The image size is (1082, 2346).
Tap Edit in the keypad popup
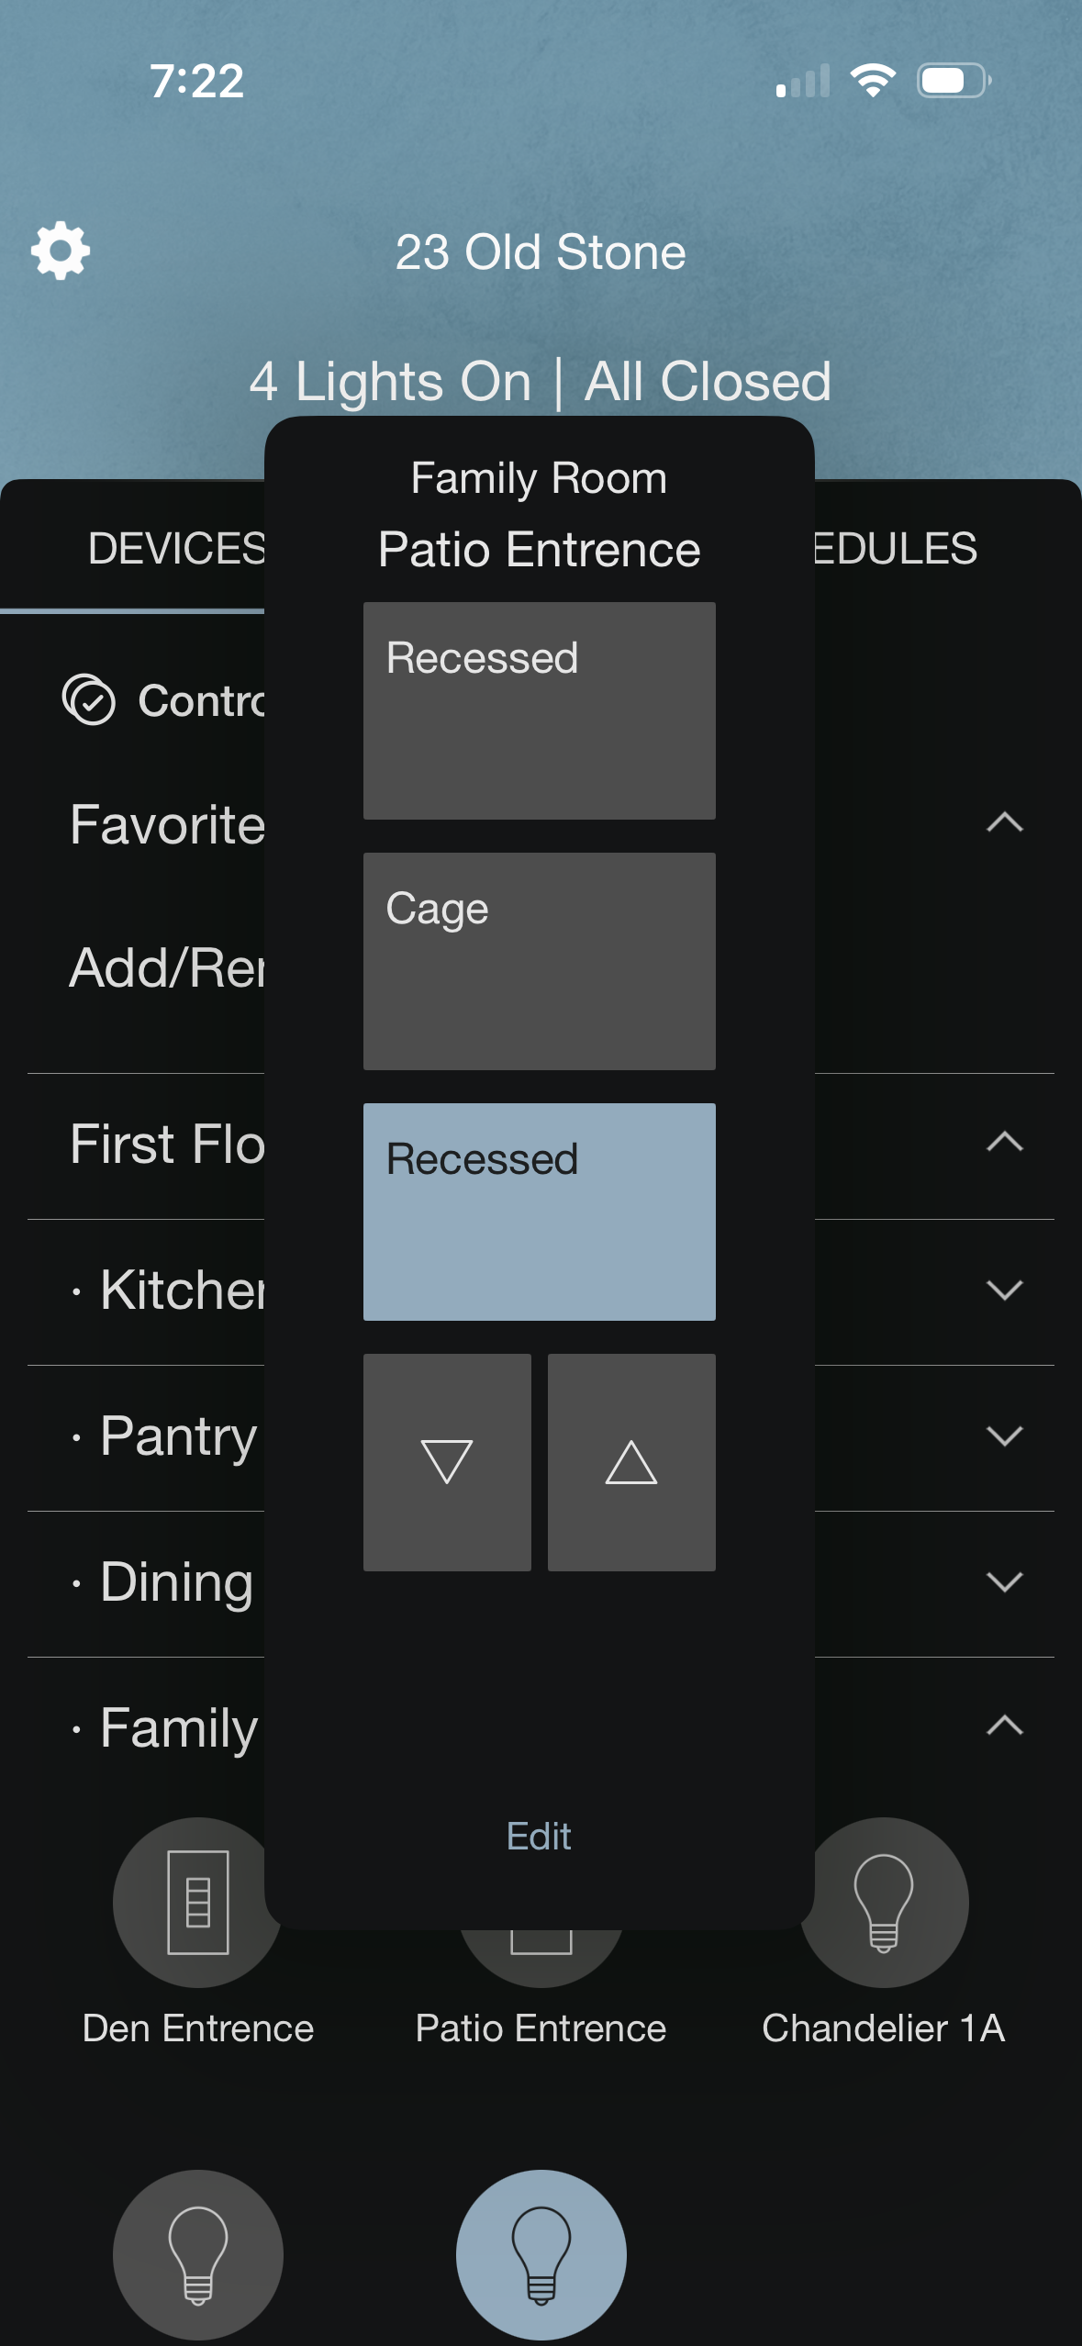(540, 1837)
